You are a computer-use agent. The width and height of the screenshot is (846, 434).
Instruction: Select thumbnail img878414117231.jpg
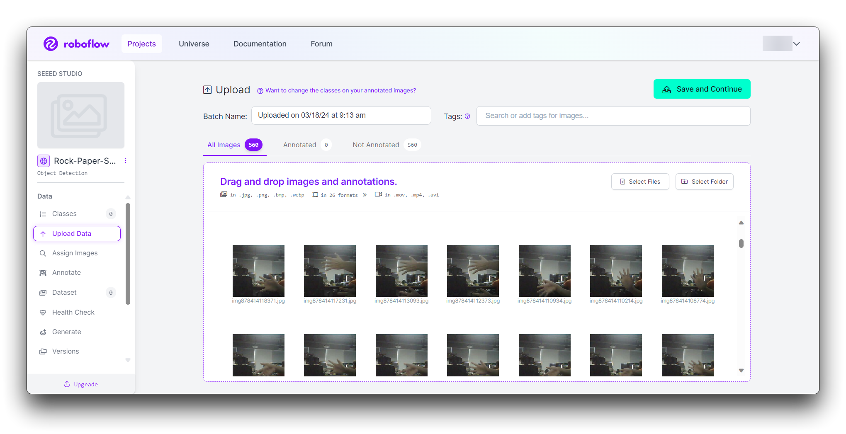330,271
